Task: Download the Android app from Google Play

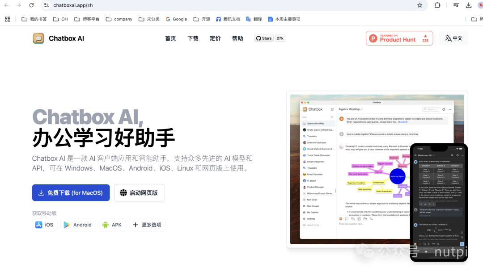Action: 78,225
